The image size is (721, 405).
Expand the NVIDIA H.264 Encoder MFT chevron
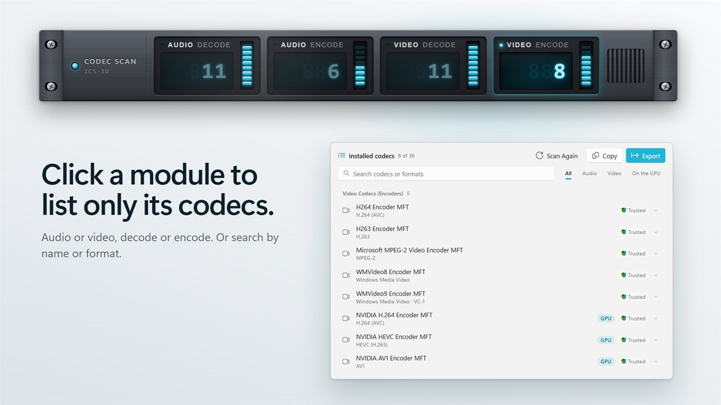click(x=656, y=318)
